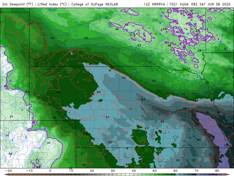234x176 pixels.
Task: Click the dewpoint value '69' on the map
Action: [230, 127]
